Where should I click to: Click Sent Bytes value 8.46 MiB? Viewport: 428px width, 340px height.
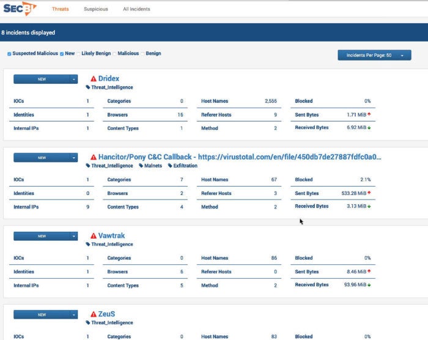[356, 272]
